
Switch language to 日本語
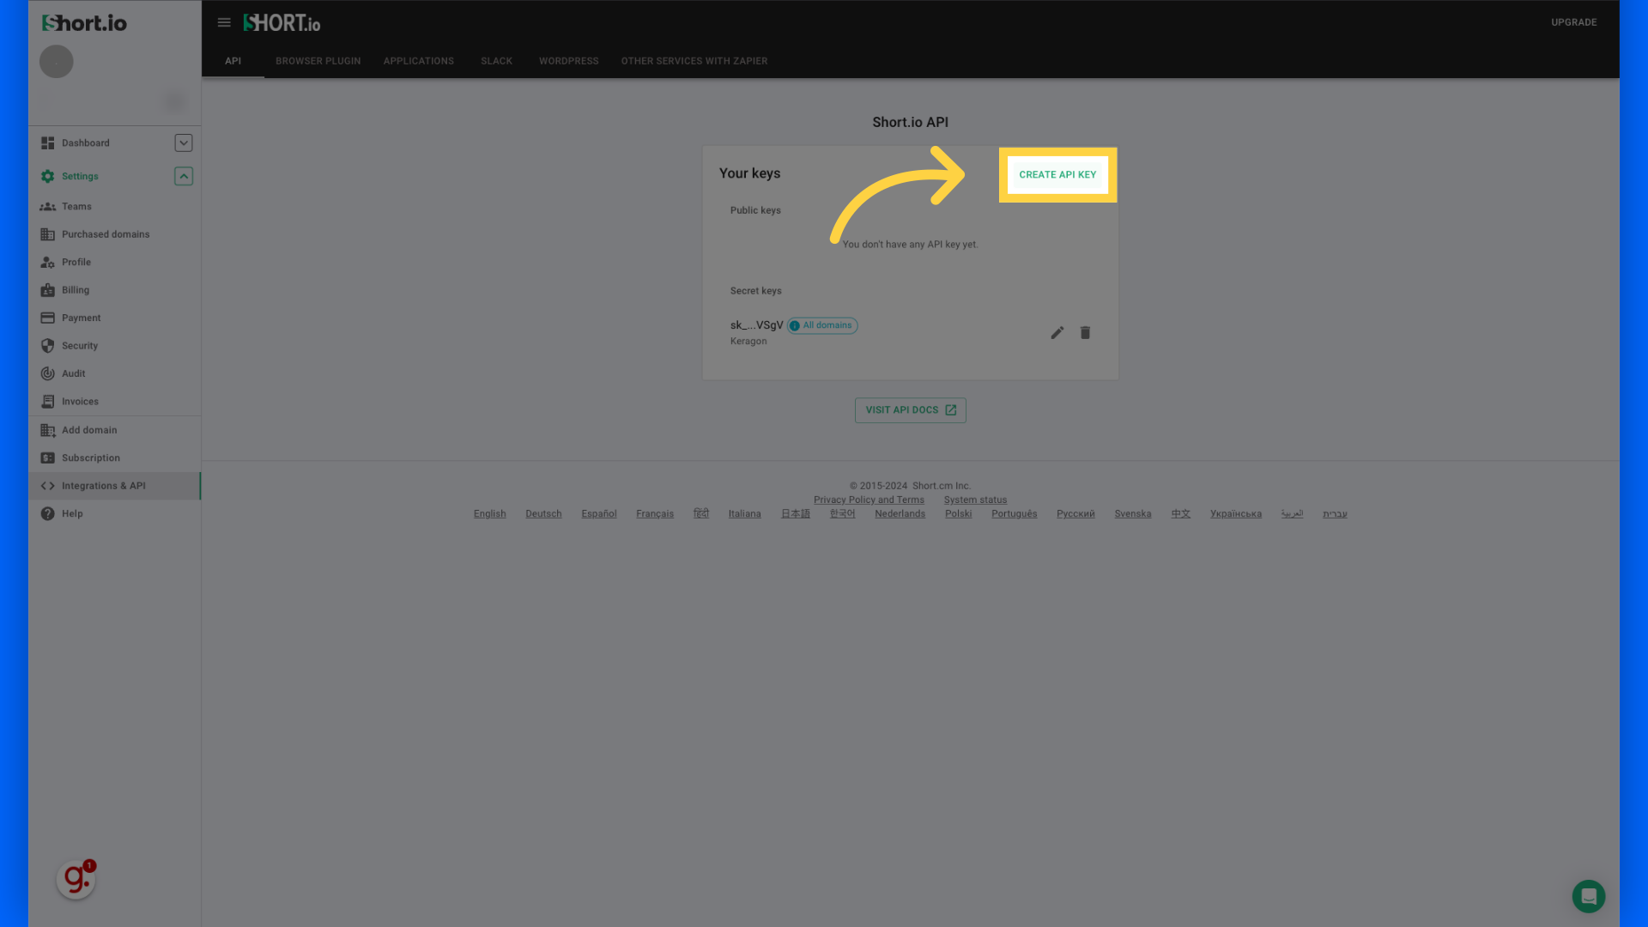point(796,514)
